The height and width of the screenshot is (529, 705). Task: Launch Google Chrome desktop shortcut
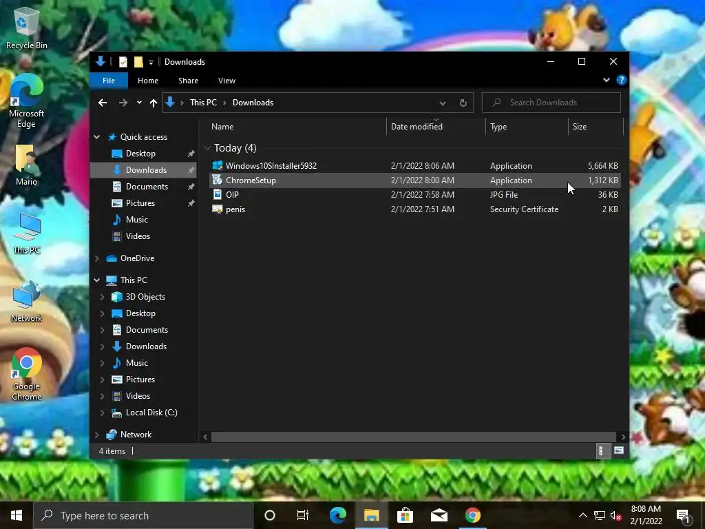pos(27,374)
